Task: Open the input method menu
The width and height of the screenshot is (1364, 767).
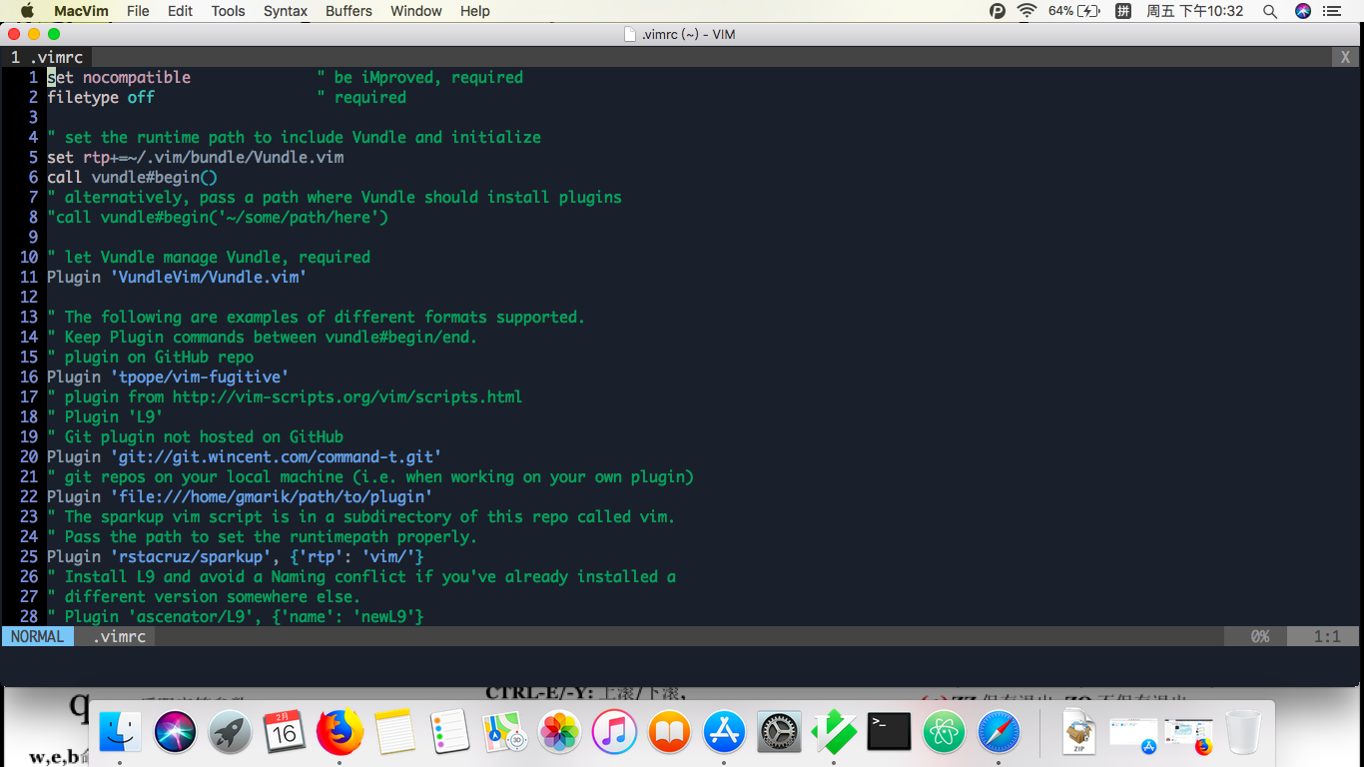Action: 1123,11
